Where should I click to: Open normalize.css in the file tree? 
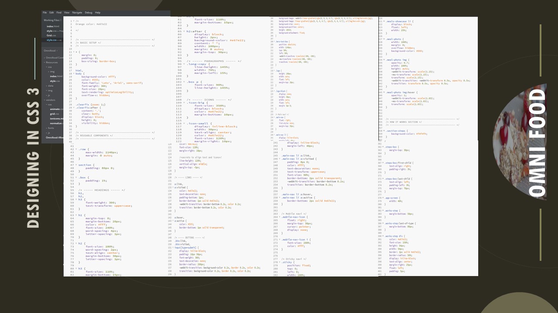click(56, 123)
